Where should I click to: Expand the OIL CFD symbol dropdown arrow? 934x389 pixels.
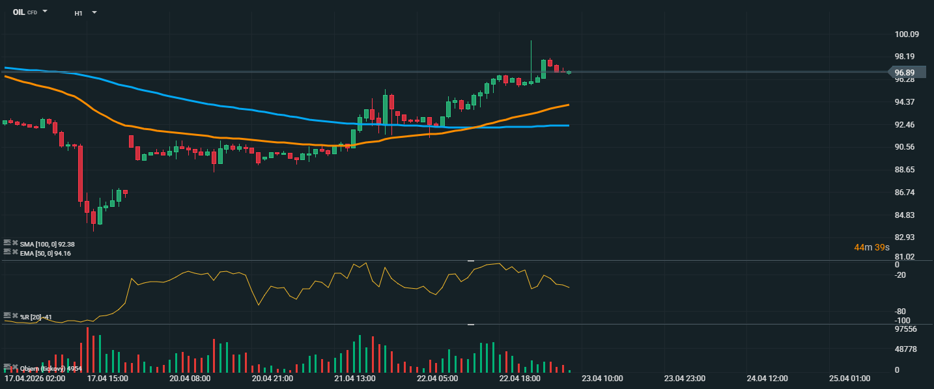pyautogui.click(x=45, y=12)
